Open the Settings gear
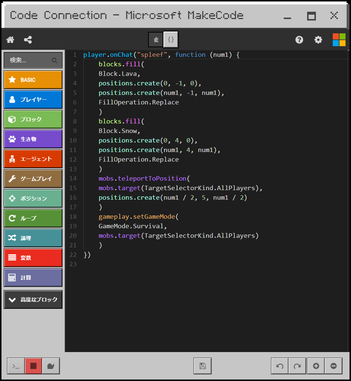This screenshot has height=381, width=351. pos(318,40)
